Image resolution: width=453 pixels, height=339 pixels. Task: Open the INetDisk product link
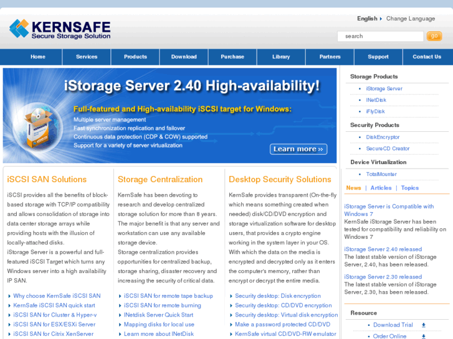(x=376, y=100)
